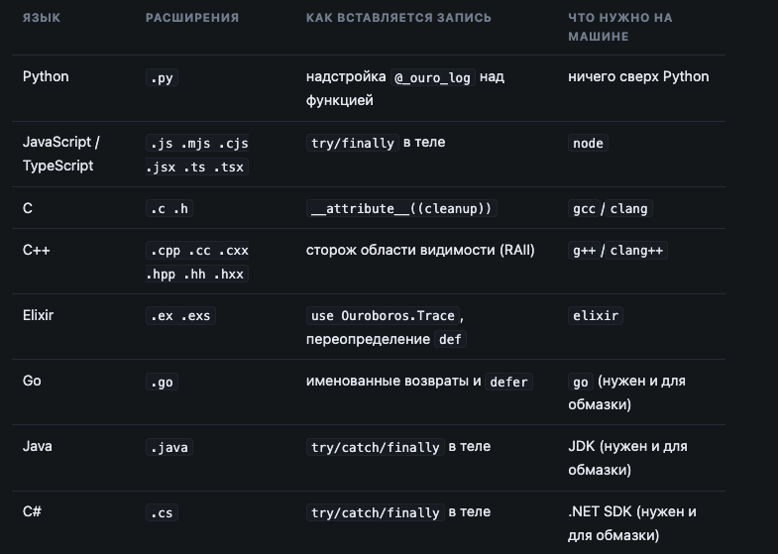Click try/catch/finally tag in Java row
Screen dimensions: 778x554
point(375,447)
